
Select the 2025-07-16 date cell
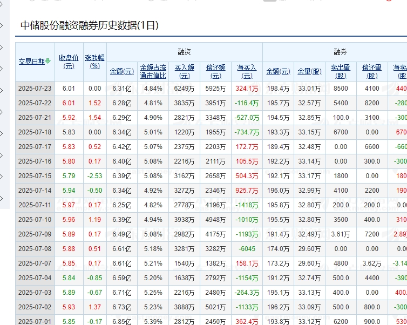[x=35, y=161]
